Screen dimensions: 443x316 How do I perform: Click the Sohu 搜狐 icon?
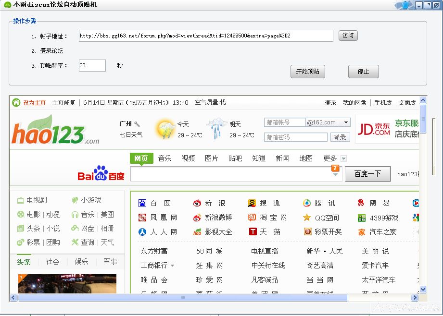[x=252, y=203]
